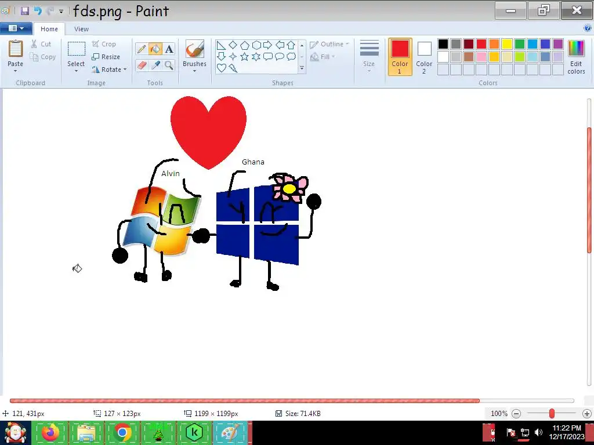594x445 pixels.
Task: Click the volume speaker tray icon
Action: [538, 432]
